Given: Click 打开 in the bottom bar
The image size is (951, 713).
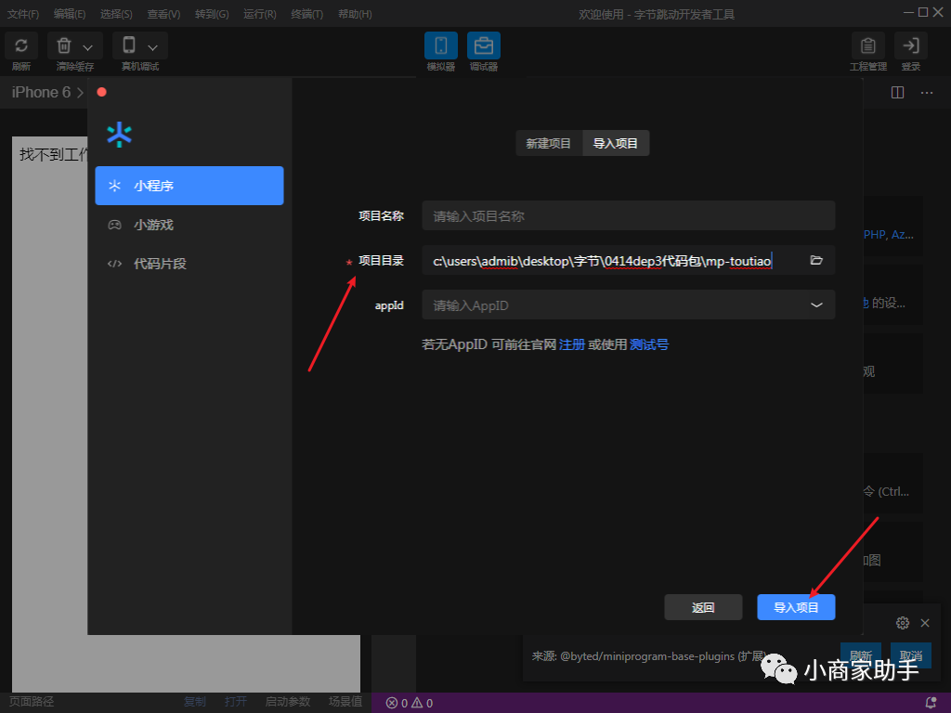Looking at the screenshot, I should (236, 702).
